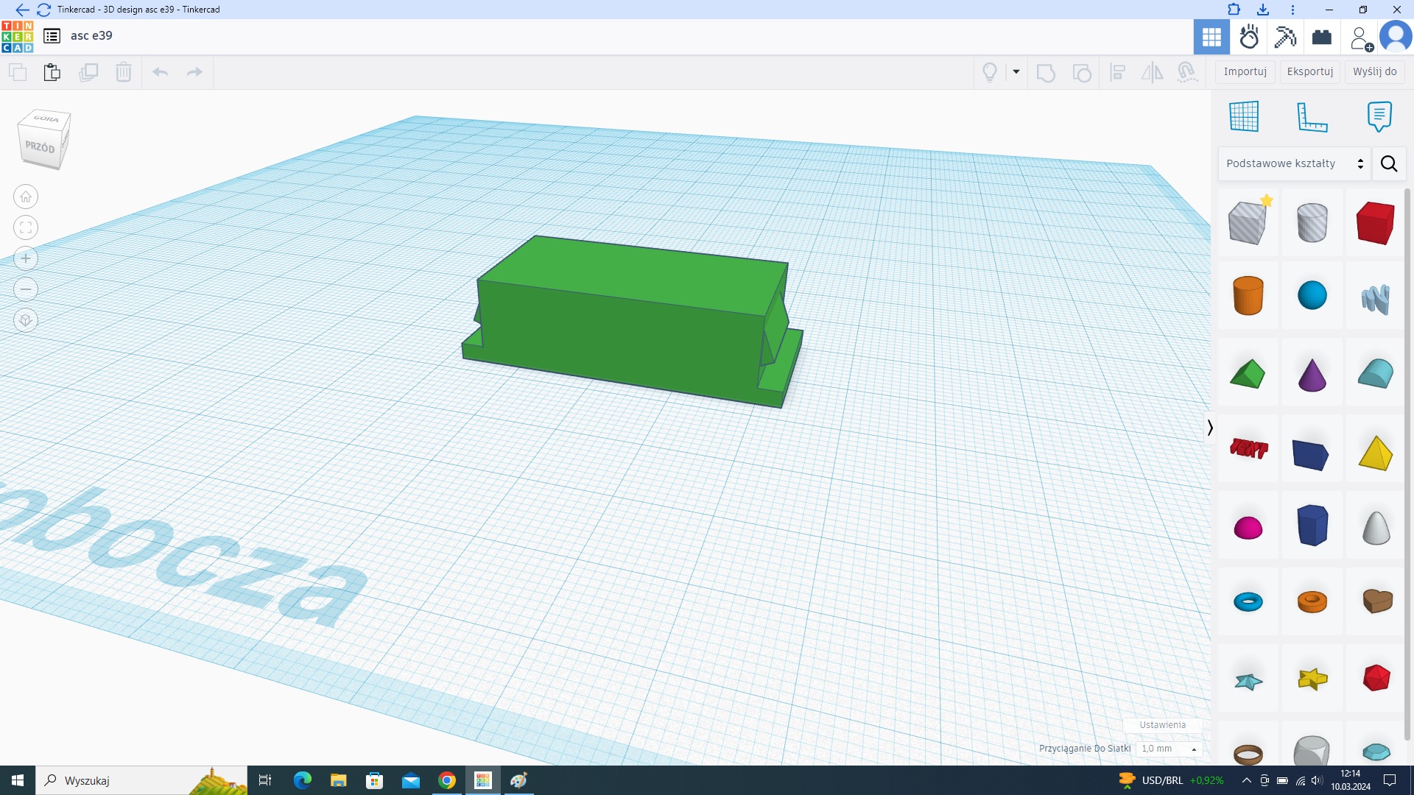Click the Paste toolbar icon
Image resolution: width=1414 pixels, height=795 pixels.
pyautogui.click(x=52, y=72)
